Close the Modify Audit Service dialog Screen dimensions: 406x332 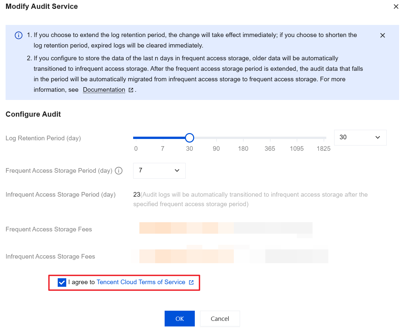tap(396, 7)
